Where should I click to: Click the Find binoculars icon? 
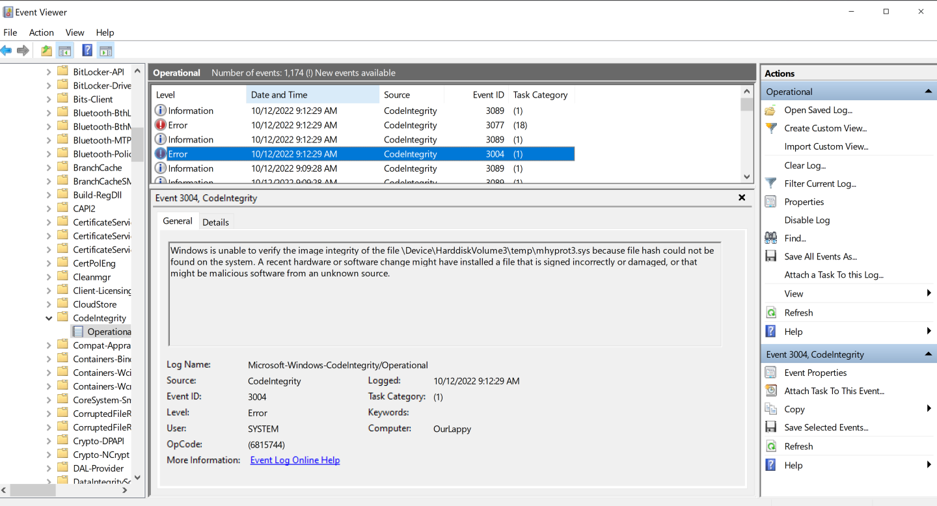pos(771,238)
